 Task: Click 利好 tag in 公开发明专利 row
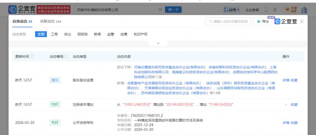coord(55,122)
